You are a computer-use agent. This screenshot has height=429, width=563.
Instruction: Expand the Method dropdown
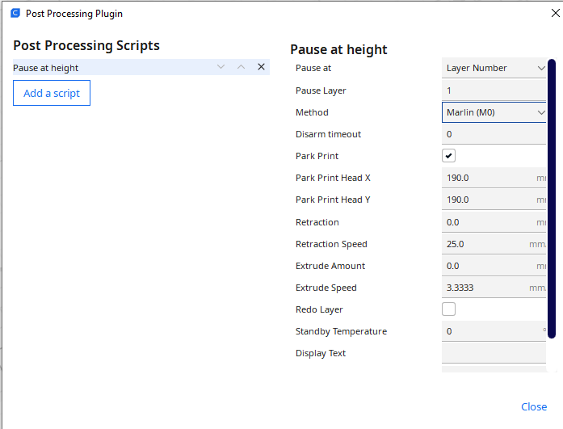pyautogui.click(x=494, y=112)
